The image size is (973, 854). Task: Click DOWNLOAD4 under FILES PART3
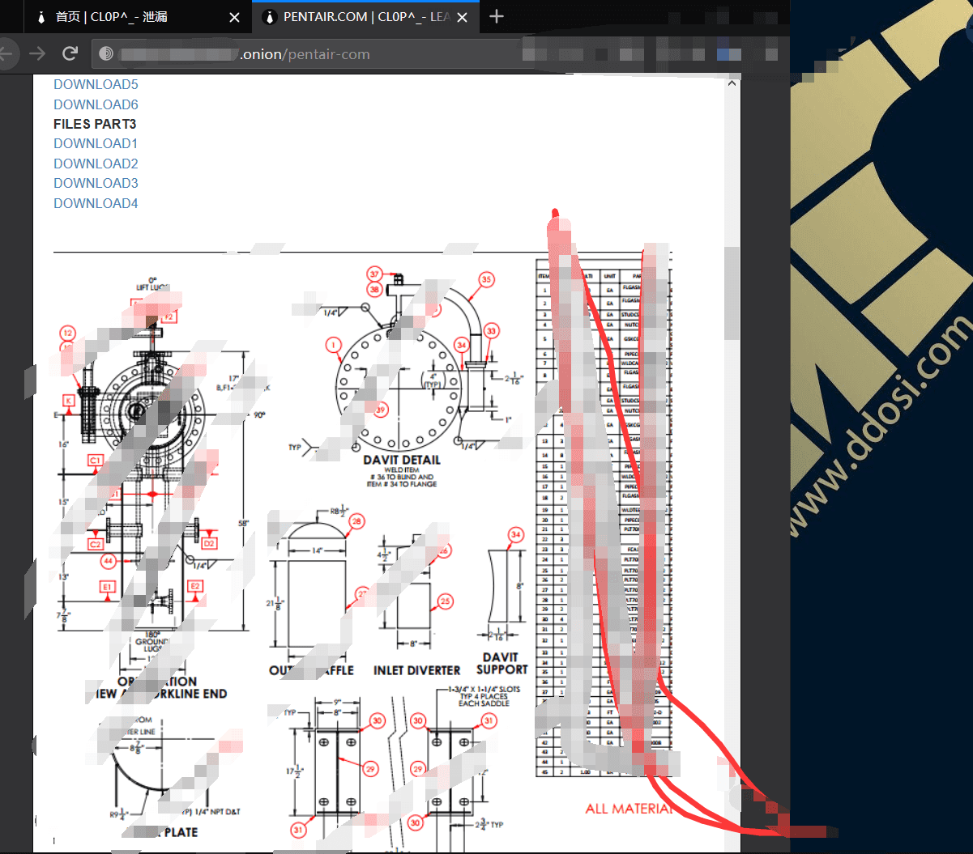click(96, 203)
